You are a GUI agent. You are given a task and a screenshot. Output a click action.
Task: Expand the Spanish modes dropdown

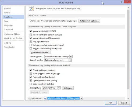point(70,60)
